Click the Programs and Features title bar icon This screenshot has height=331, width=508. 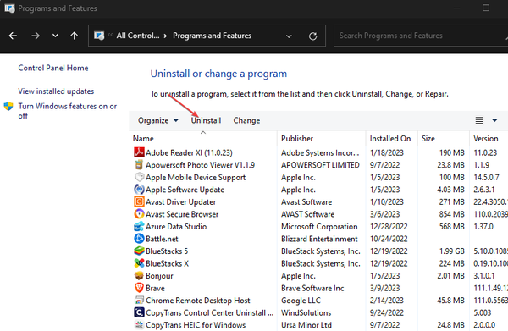pyautogui.click(x=9, y=8)
